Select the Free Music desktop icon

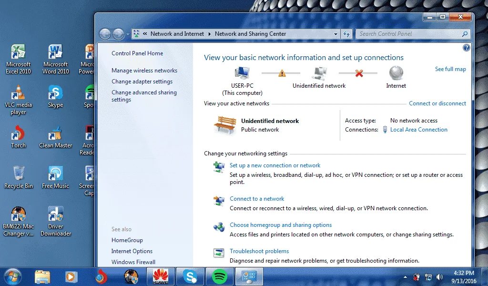coord(55,177)
